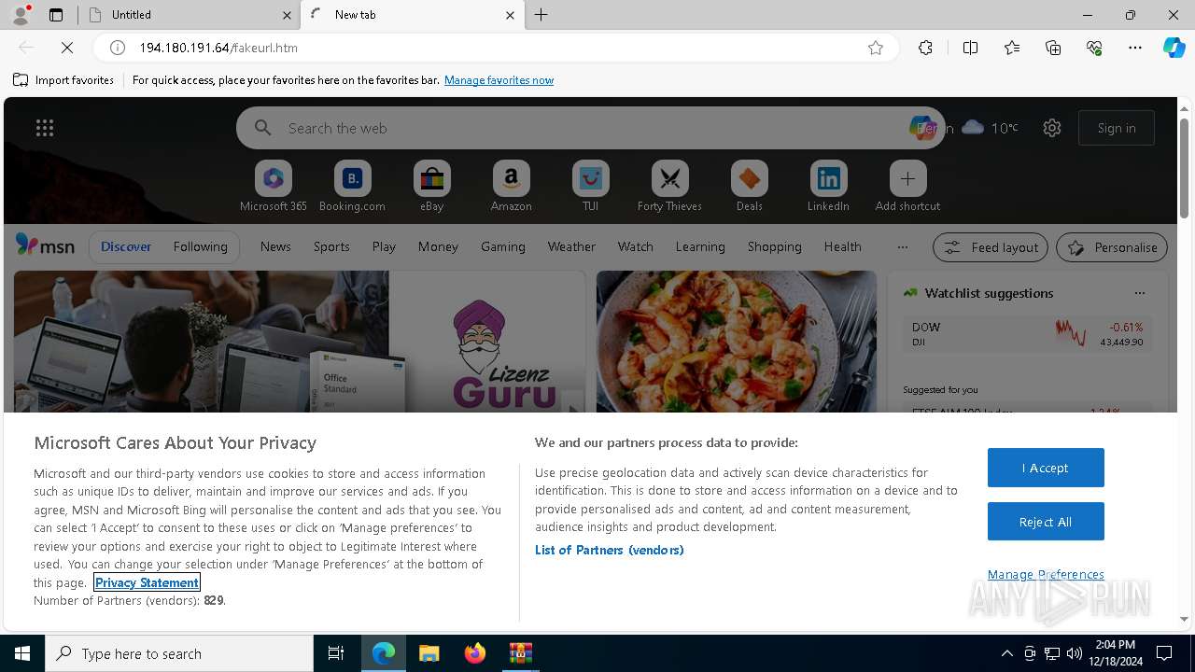Open the Play category
The image size is (1195, 672).
tap(384, 246)
